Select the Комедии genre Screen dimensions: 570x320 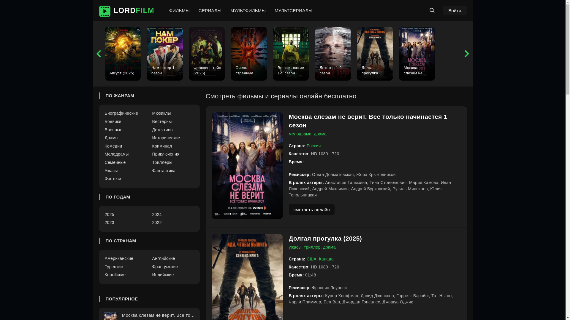click(x=113, y=146)
